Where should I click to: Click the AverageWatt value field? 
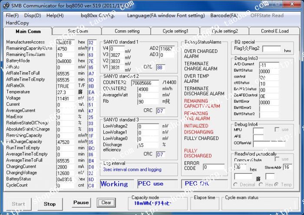148,95
